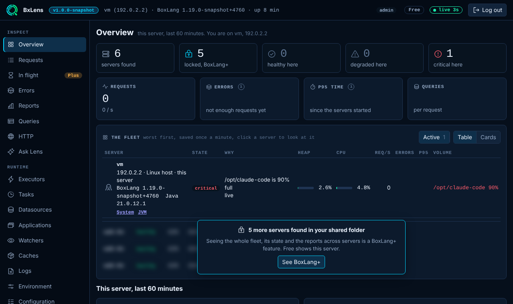Click the Log out button
Image resolution: width=513 pixels, height=304 pixels.
point(487,10)
